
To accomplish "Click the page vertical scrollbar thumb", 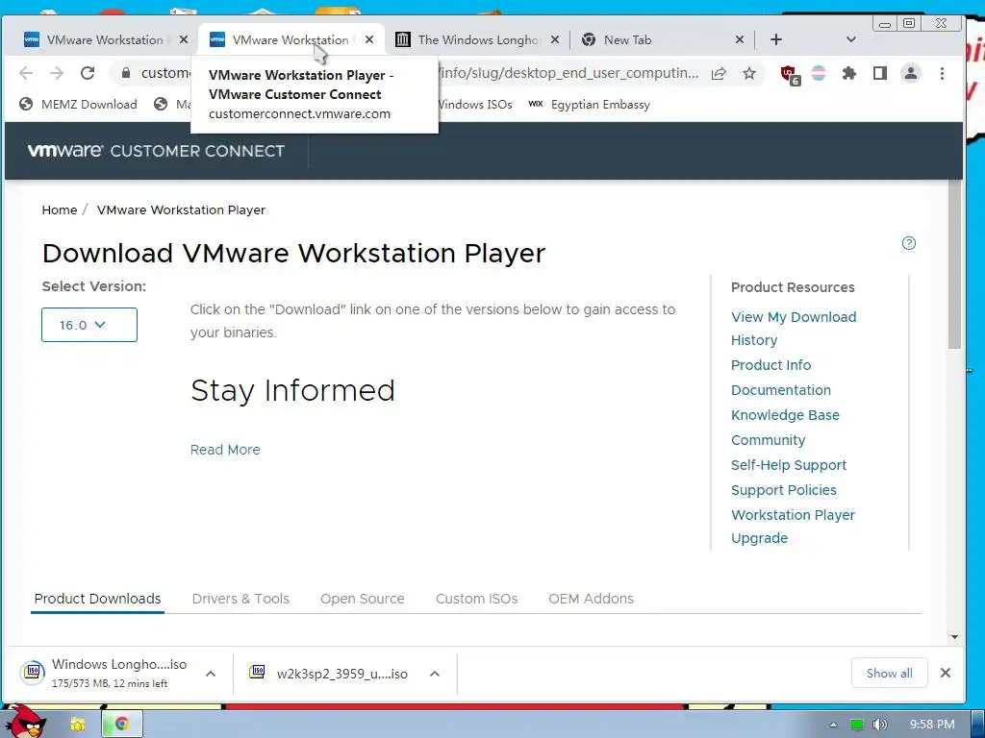I will 955,263.
